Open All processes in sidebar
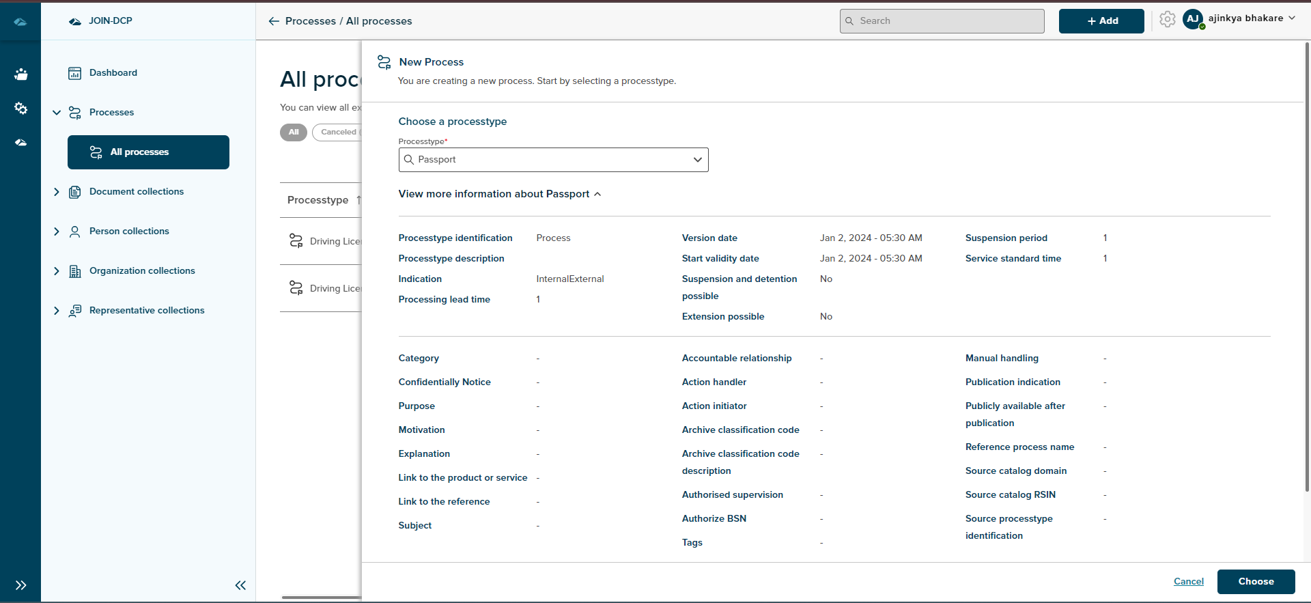The height and width of the screenshot is (603, 1311). pyautogui.click(x=148, y=152)
